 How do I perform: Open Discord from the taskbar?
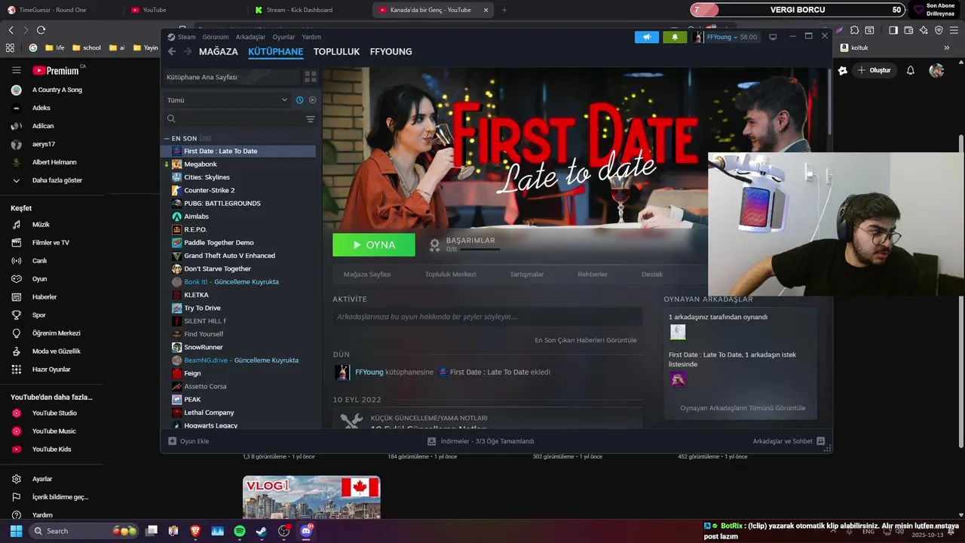[305, 531]
